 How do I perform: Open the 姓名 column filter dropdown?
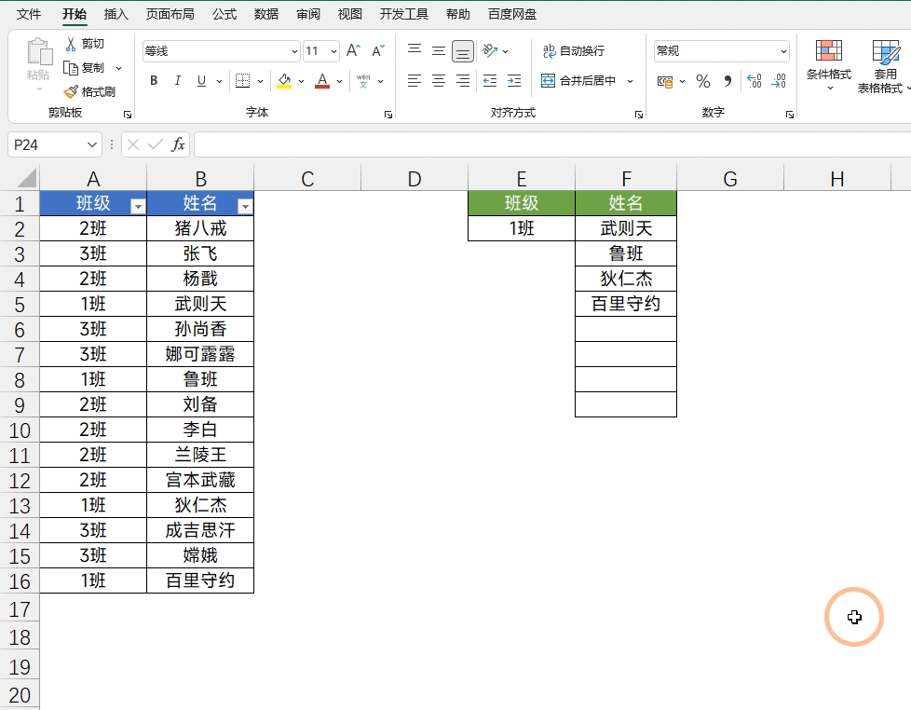[x=245, y=206]
